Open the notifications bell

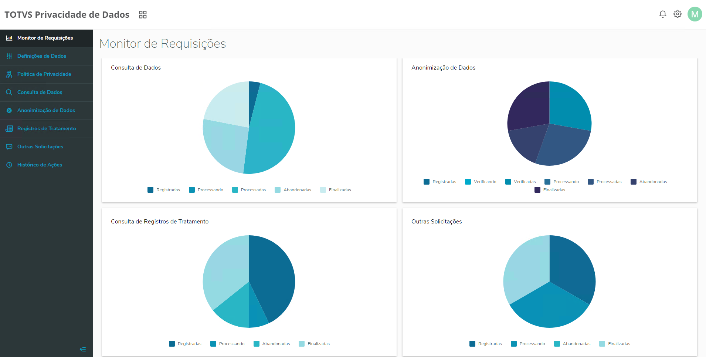(662, 14)
